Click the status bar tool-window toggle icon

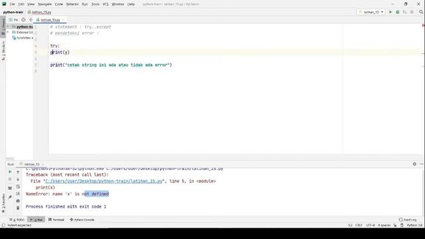coord(3,225)
